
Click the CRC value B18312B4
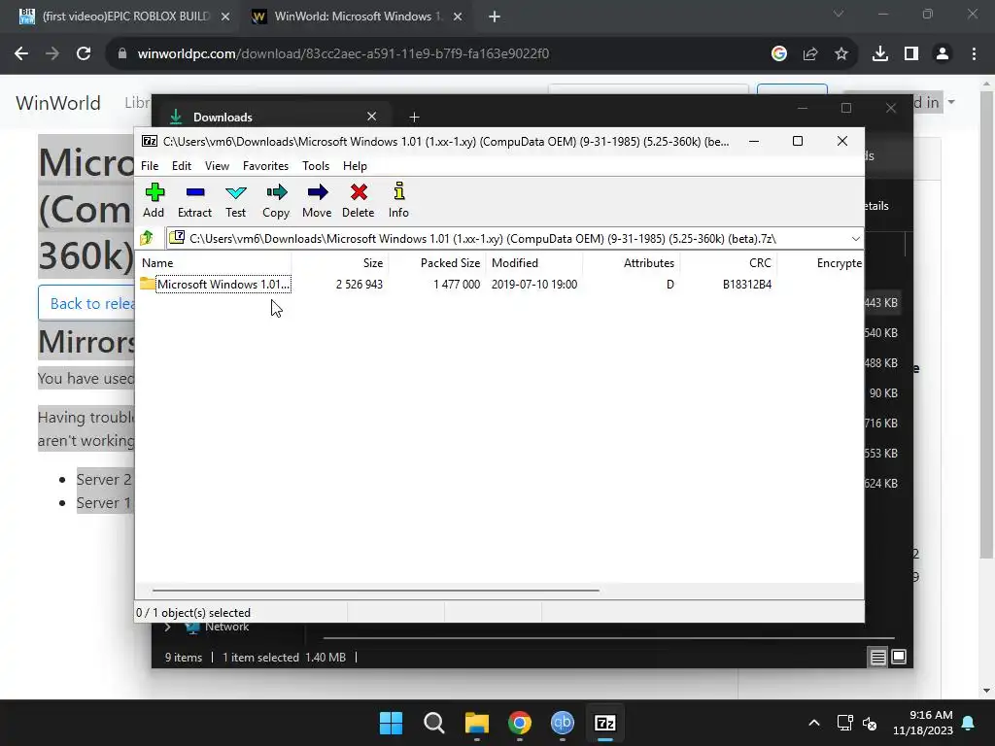point(747,285)
